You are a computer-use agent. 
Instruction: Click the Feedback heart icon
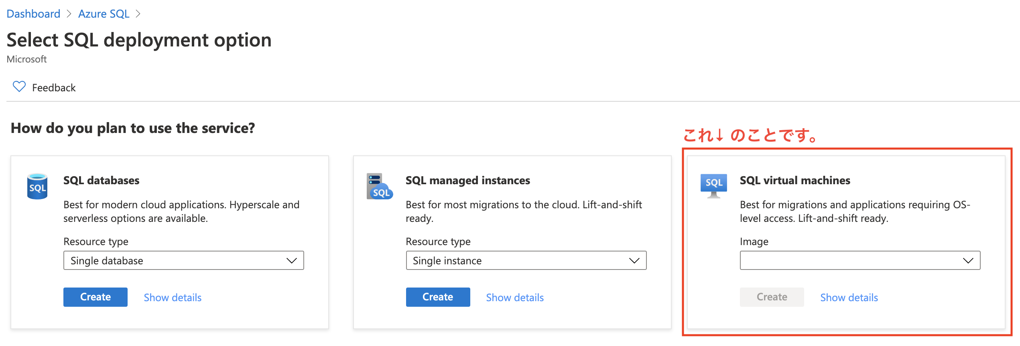[19, 87]
